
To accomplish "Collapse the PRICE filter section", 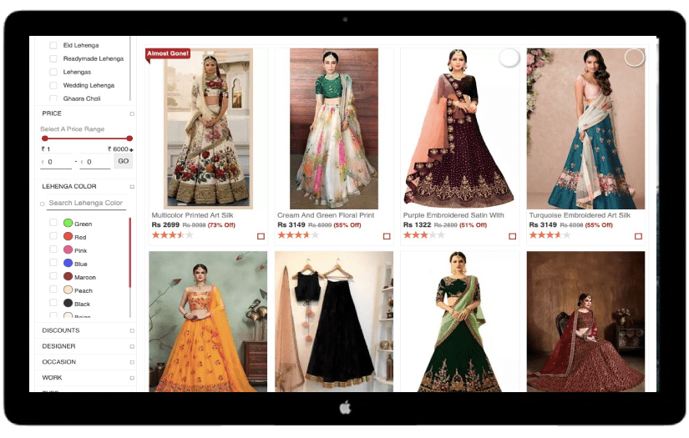I will 132,113.
